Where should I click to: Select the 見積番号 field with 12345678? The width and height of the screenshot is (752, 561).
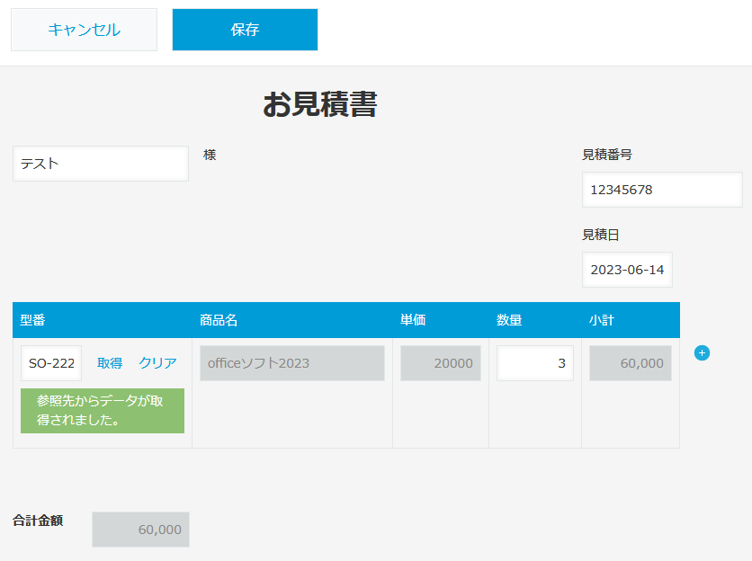pyautogui.click(x=661, y=190)
